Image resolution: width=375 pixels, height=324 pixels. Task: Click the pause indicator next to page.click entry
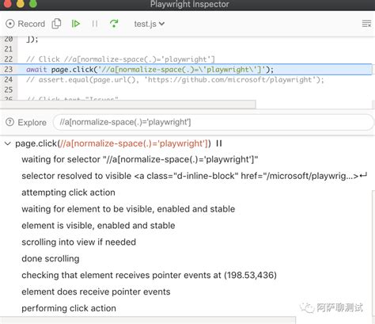[219, 143]
